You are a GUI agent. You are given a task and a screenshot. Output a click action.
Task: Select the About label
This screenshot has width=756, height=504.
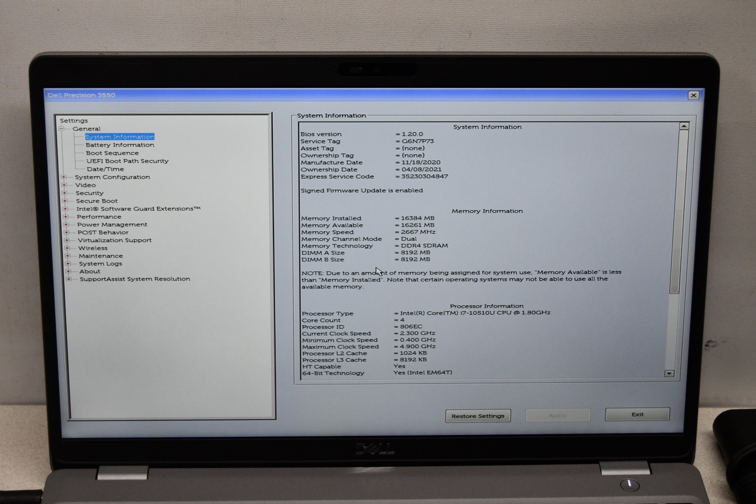pos(90,271)
